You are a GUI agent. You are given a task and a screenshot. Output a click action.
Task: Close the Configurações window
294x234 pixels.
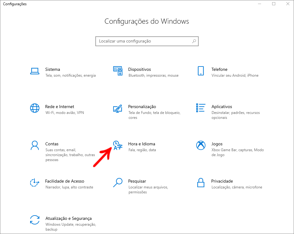288,4
